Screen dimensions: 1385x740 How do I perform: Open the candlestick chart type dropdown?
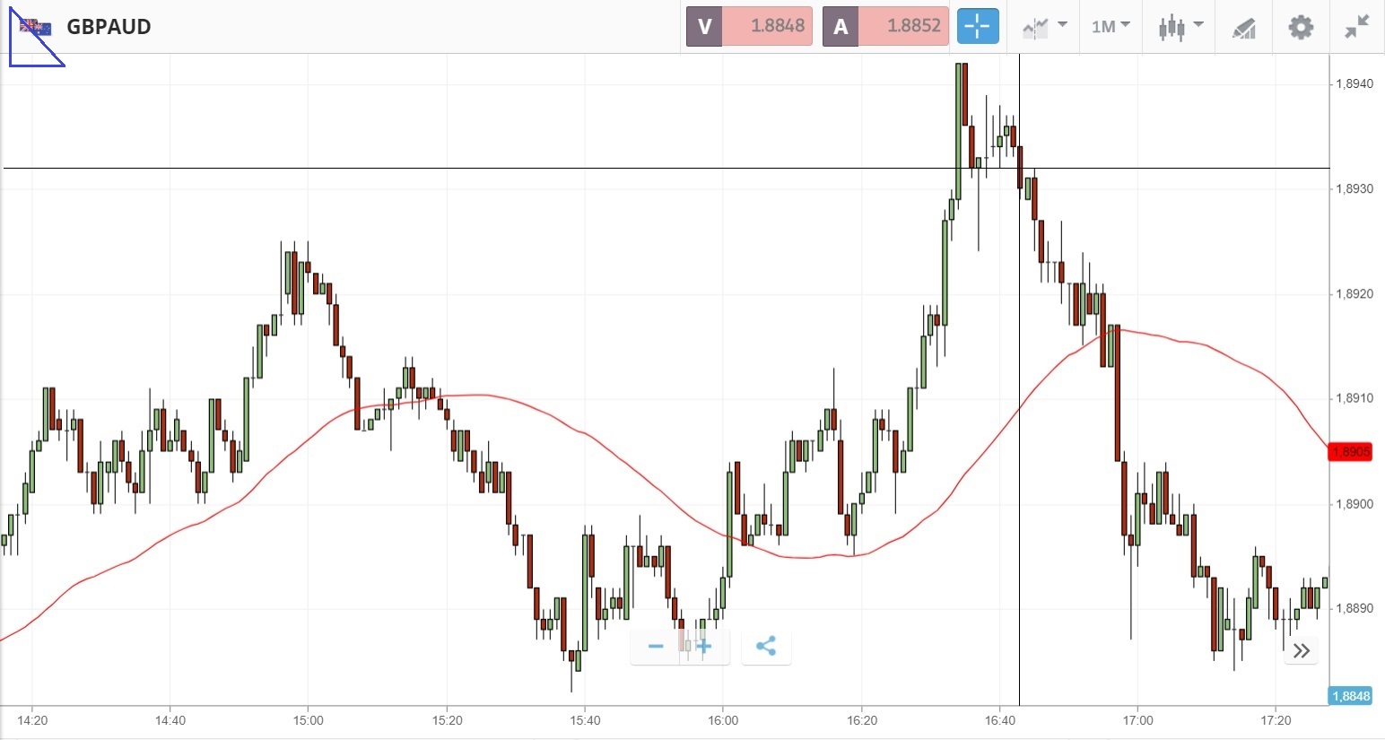[x=1179, y=27]
